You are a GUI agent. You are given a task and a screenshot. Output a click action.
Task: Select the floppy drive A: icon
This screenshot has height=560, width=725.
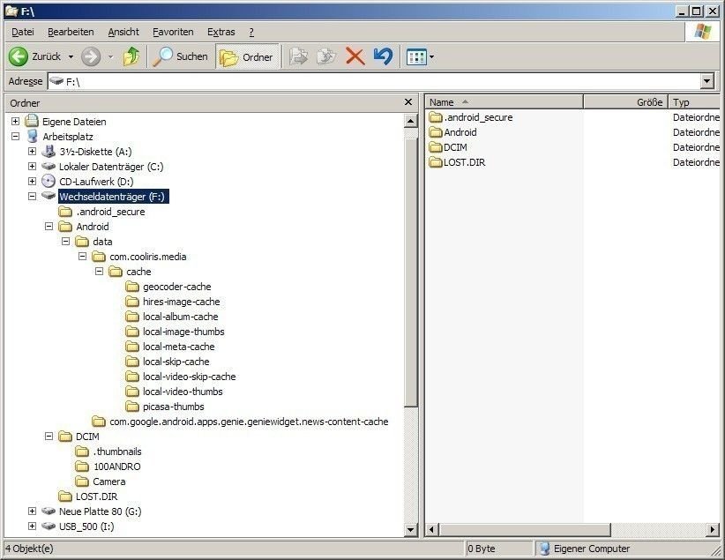click(x=49, y=151)
